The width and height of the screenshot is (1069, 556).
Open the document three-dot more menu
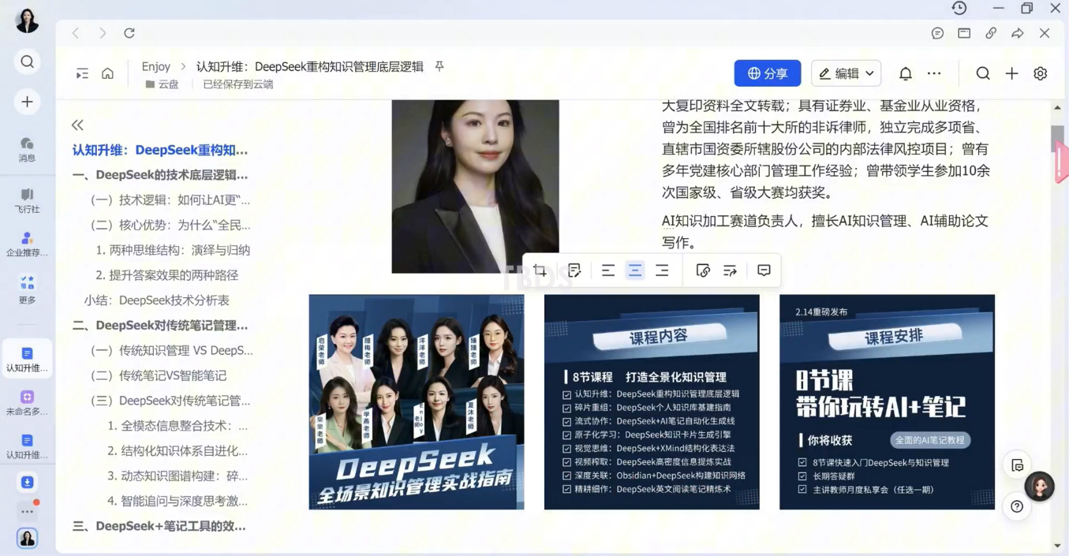pos(934,73)
